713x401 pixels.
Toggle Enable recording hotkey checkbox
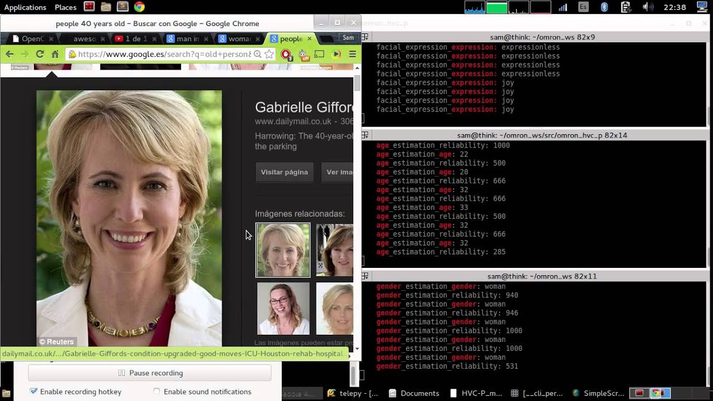[x=34, y=392]
